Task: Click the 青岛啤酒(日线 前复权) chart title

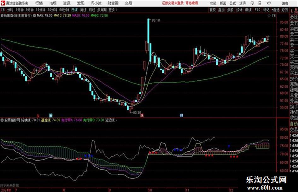Action: coord(16,16)
